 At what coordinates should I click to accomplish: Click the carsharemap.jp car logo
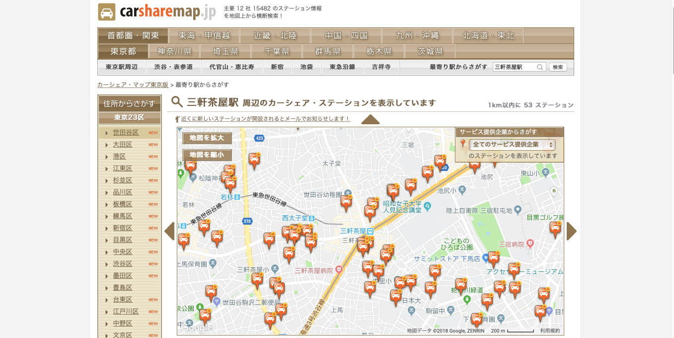[x=106, y=12]
